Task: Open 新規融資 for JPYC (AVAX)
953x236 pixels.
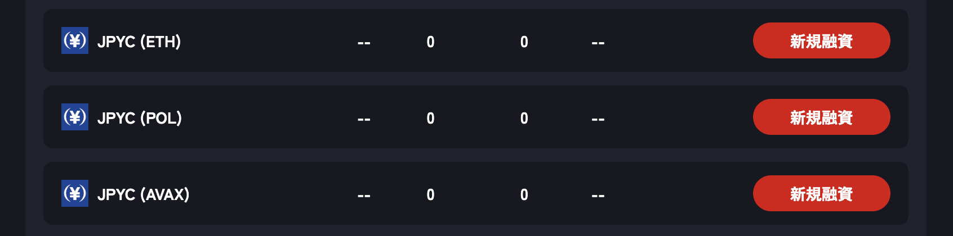Action: click(821, 193)
